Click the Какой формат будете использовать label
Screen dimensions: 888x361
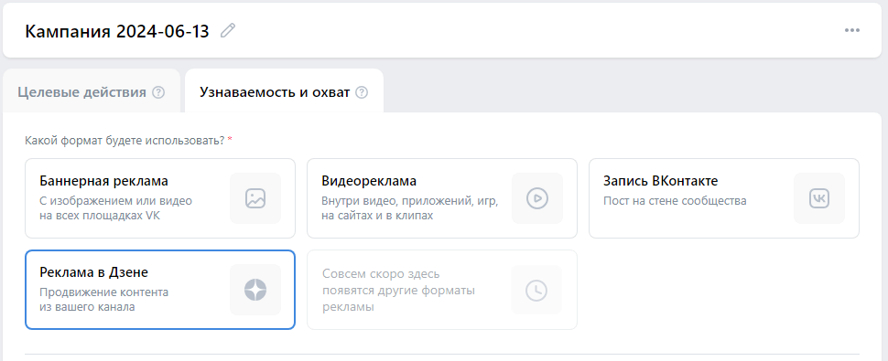(x=125, y=140)
